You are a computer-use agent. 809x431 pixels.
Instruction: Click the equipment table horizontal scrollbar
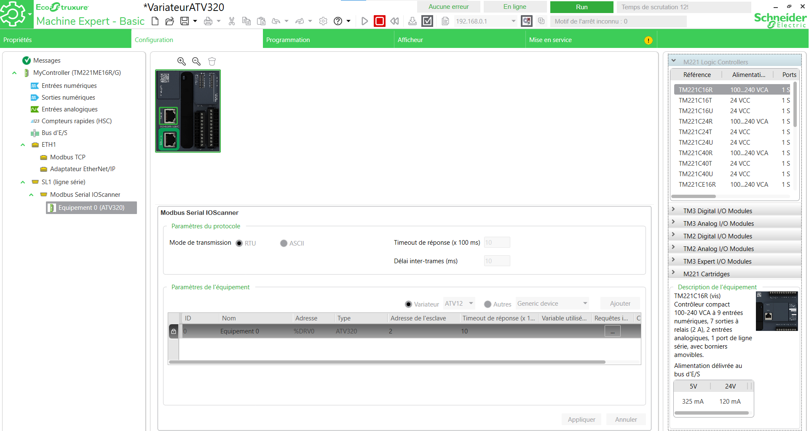tap(387, 362)
